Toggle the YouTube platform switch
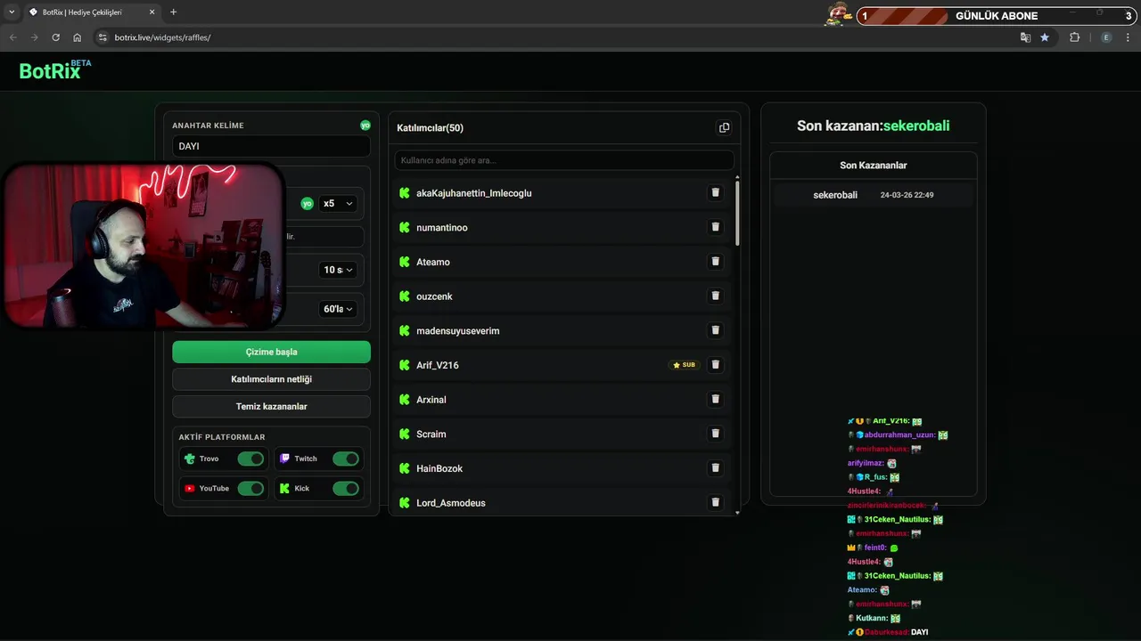Image resolution: width=1141 pixels, height=641 pixels. pyautogui.click(x=250, y=488)
